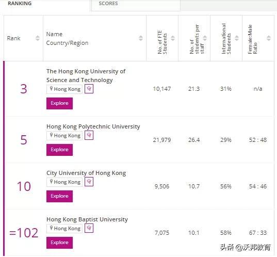Sort by No. of FTE Students arrows
This screenshot has height=257, width=277.
(x=173, y=38)
